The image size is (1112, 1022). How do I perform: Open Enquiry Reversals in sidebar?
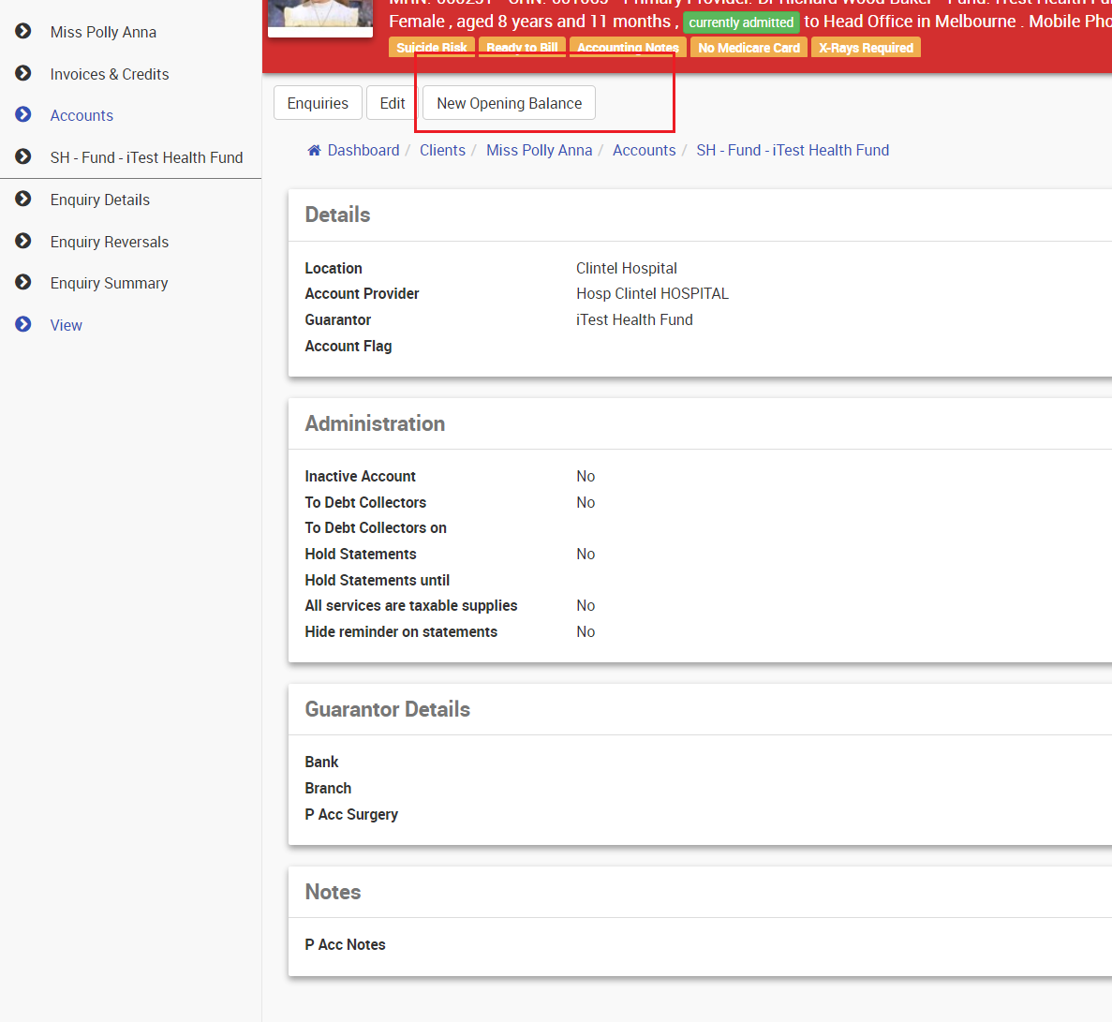[x=110, y=242]
